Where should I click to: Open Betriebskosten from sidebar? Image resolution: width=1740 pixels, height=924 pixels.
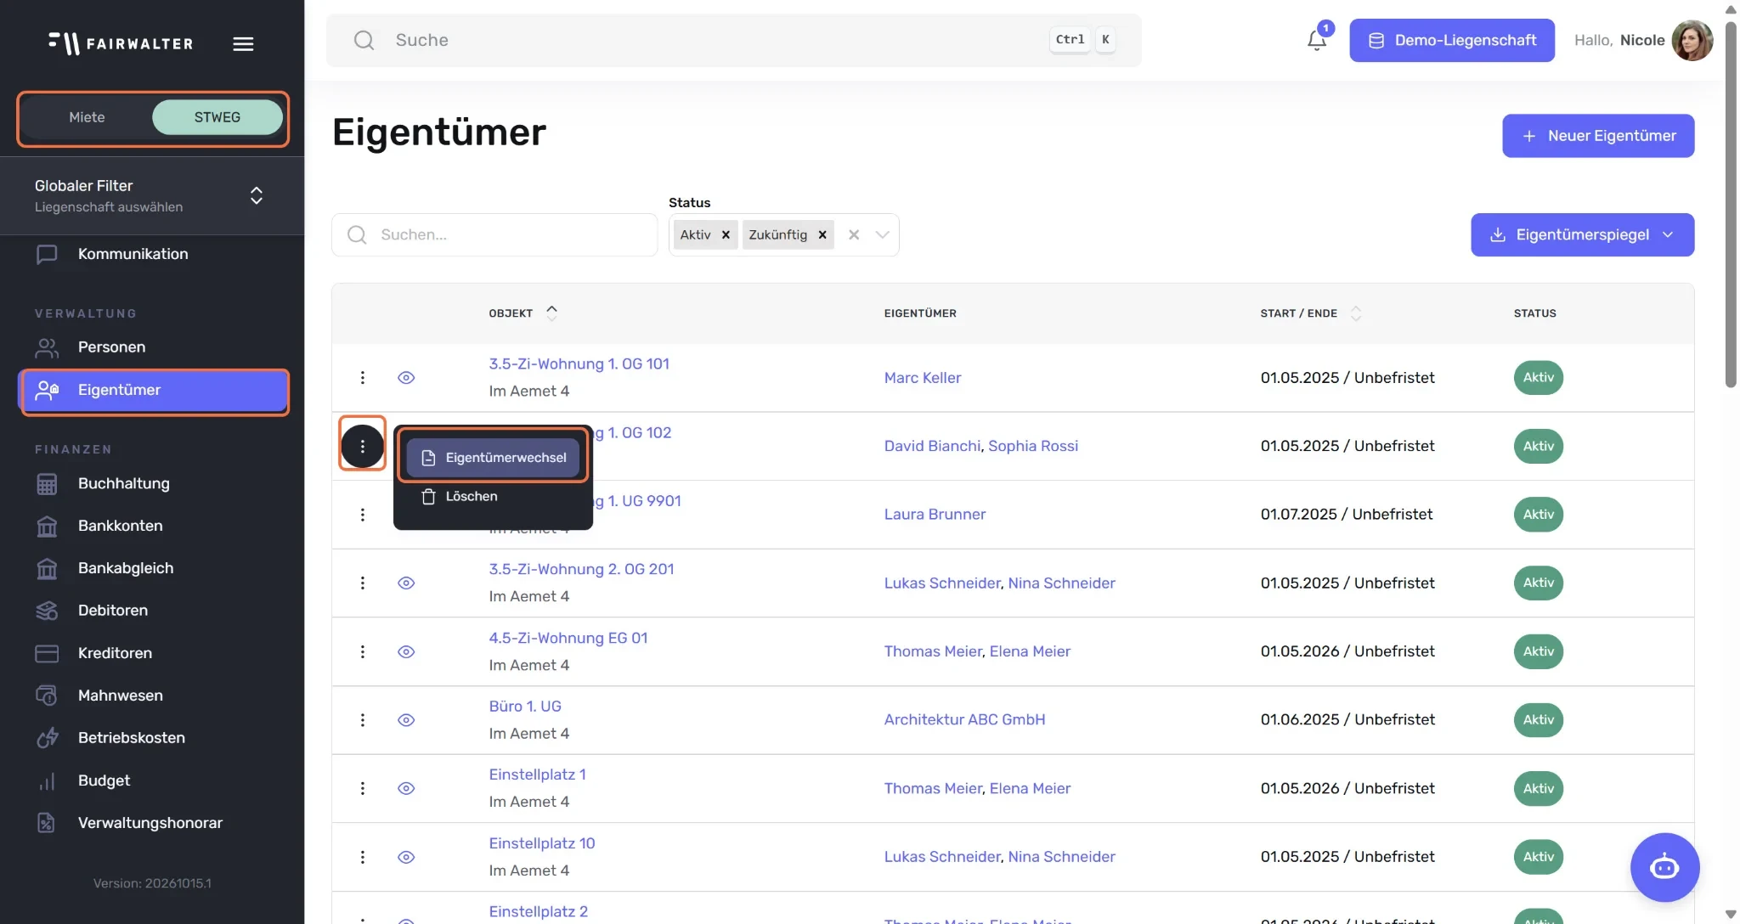(x=131, y=739)
